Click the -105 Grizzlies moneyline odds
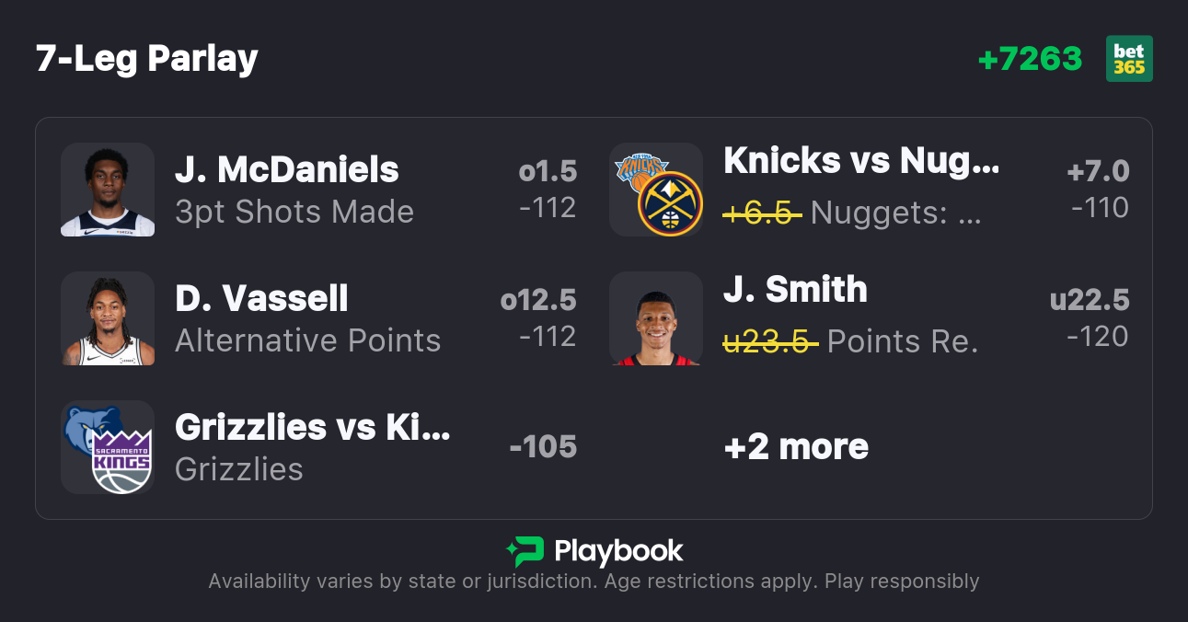This screenshot has width=1188, height=622. point(543,447)
